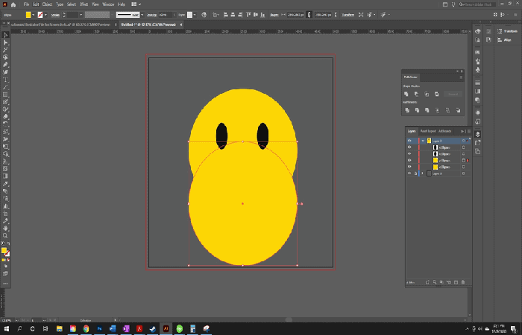Select the Eyedropper tool
The width and height of the screenshot is (522, 335).
point(5,184)
